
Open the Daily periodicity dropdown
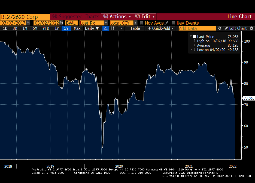92,28
